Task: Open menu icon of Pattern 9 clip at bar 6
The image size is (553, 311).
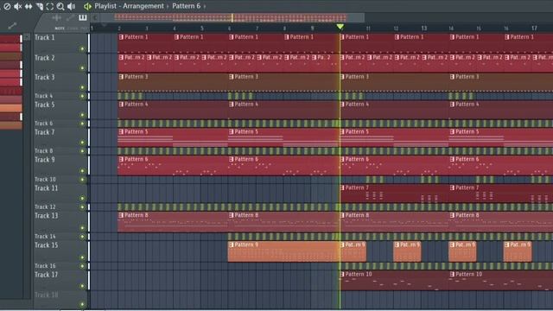Action: click(x=231, y=244)
